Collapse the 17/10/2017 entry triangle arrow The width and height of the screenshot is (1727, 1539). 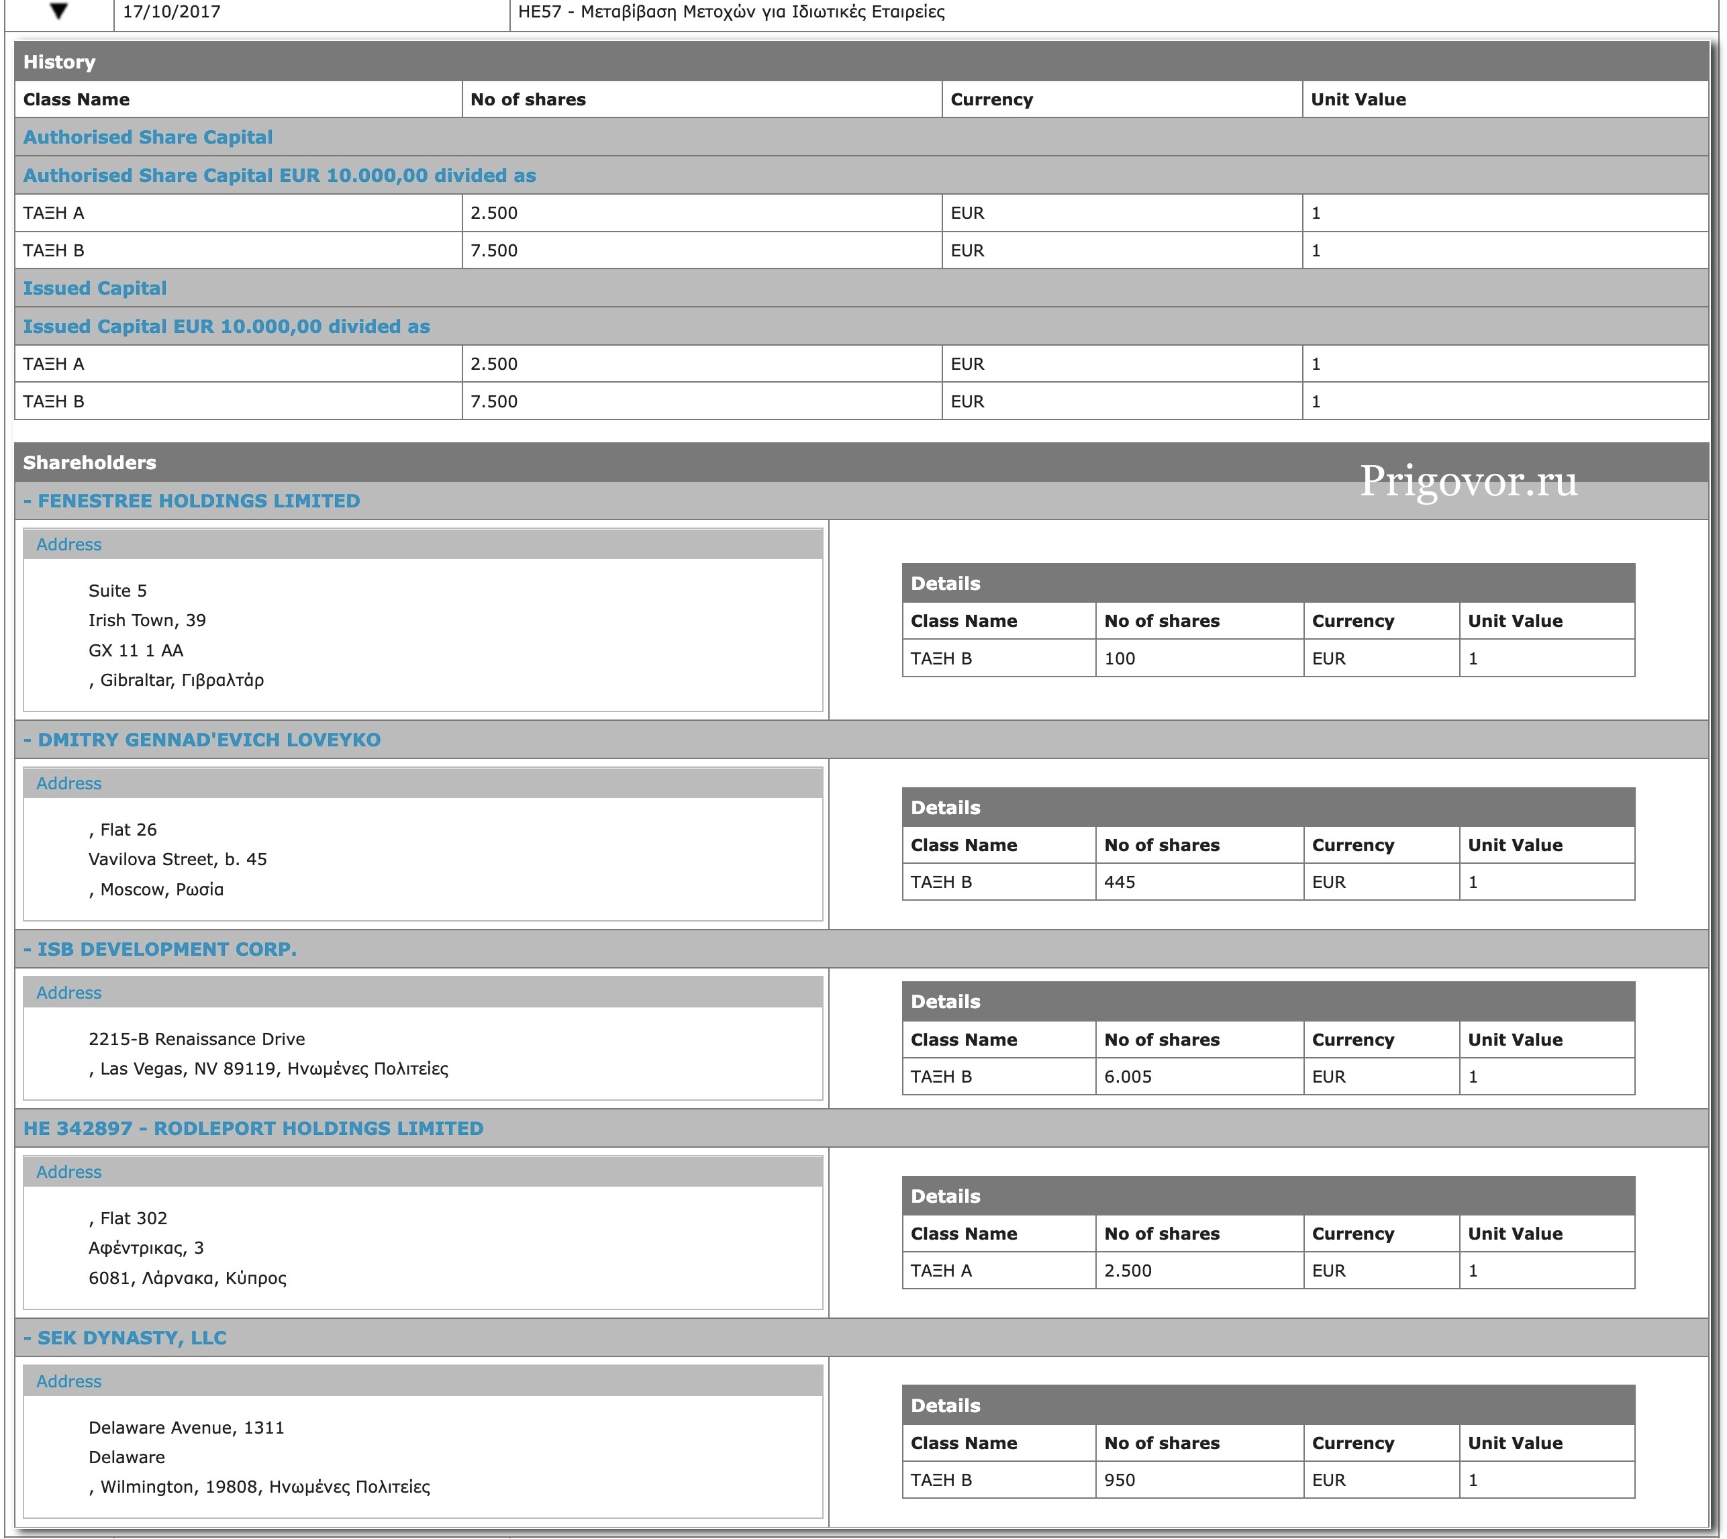pos(58,12)
